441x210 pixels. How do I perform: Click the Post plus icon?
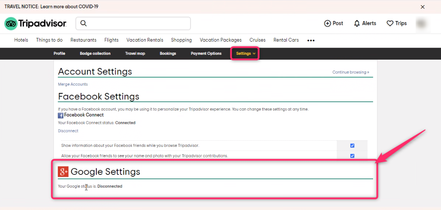[x=328, y=23]
